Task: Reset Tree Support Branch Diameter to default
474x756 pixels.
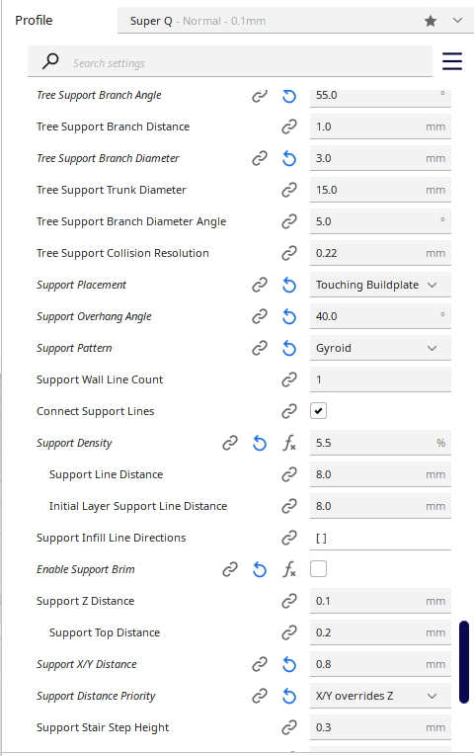Action: pyautogui.click(x=289, y=158)
